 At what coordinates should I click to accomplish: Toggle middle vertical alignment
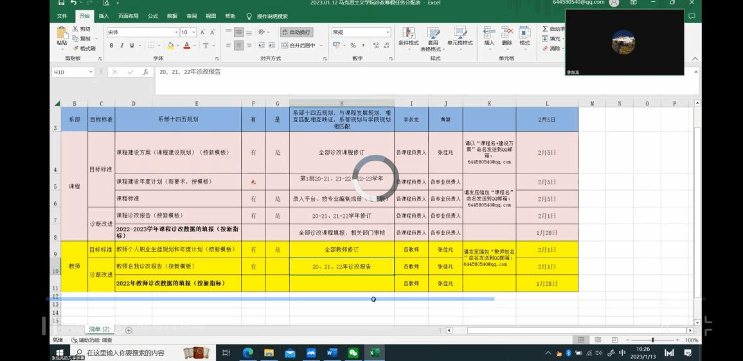(239, 32)
